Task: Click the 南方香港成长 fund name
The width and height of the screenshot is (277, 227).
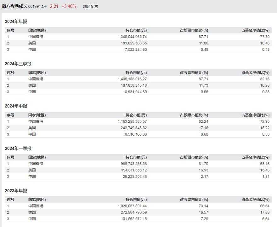Action: click(14, 6)
